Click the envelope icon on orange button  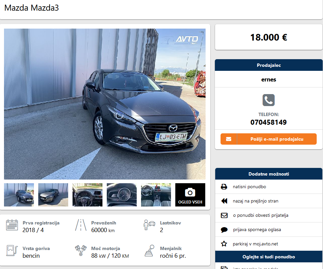pyautogui.click(x=229, y=139)
